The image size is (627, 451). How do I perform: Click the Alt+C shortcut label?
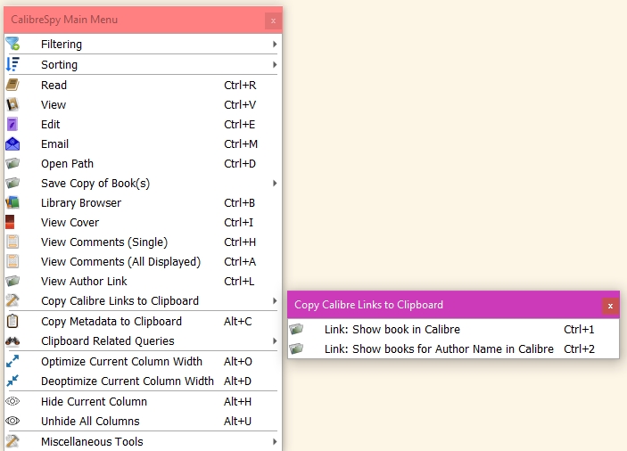point(237,321)
